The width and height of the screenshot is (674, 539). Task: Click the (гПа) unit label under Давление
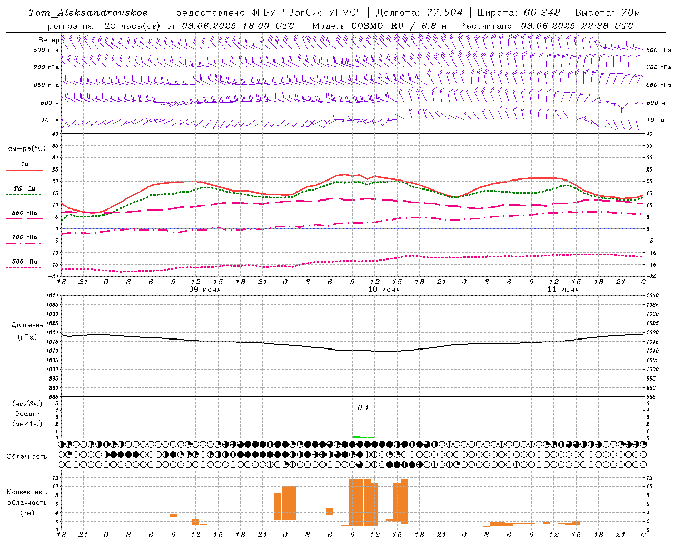[27, 337]
